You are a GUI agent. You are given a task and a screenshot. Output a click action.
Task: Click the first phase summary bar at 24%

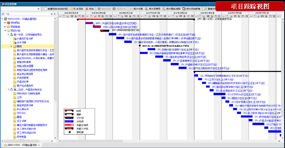point(136,19)
